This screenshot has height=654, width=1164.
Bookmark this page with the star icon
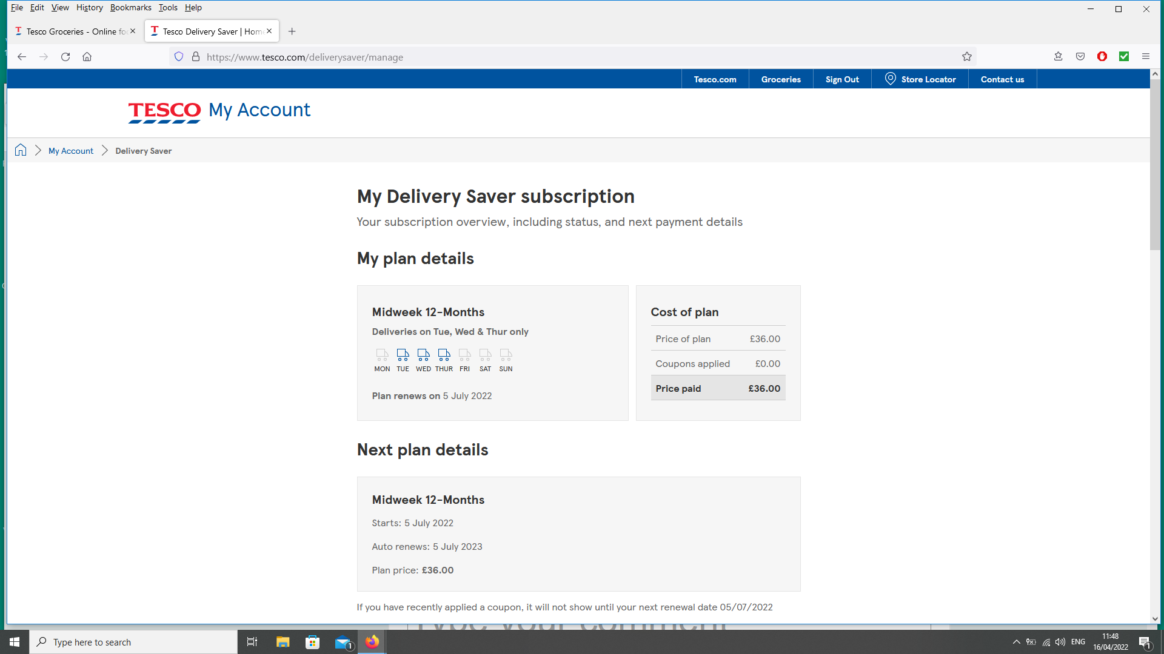tap(967, 57)
